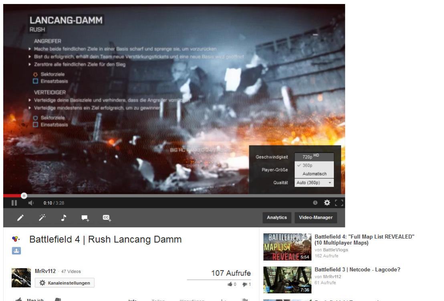444x301 pixels.
Task: Click the 107 Aufrufe view count
Action: pyautogui.click(x=231, y=273)
